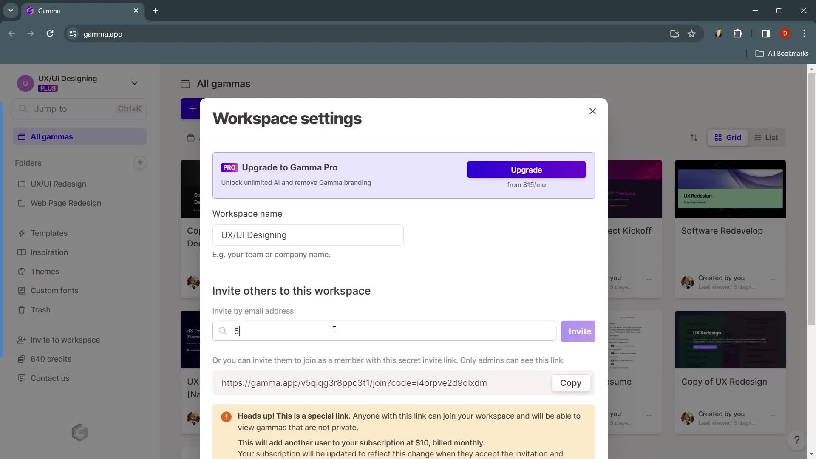Click the Invite button
Viewport: 816px width, 459px height.
(x=578, y=331)
